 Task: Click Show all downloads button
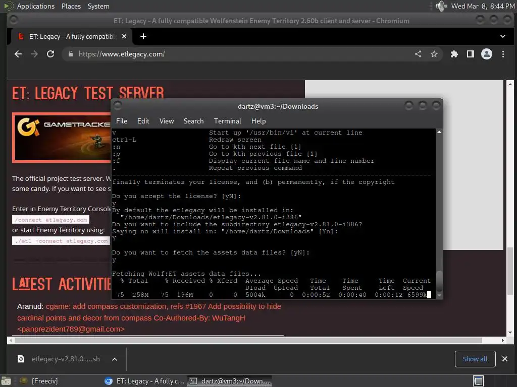click(x=475, y=359)
